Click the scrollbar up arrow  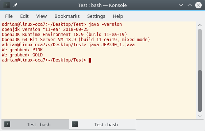[x=200, y=25]
